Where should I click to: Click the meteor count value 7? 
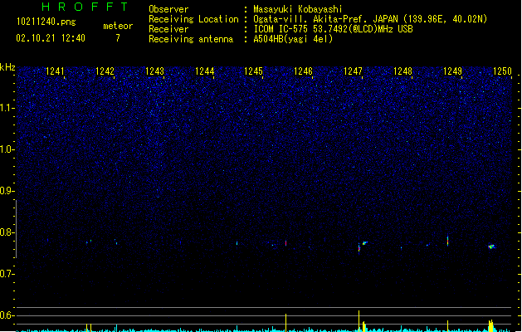click(118, 38)
